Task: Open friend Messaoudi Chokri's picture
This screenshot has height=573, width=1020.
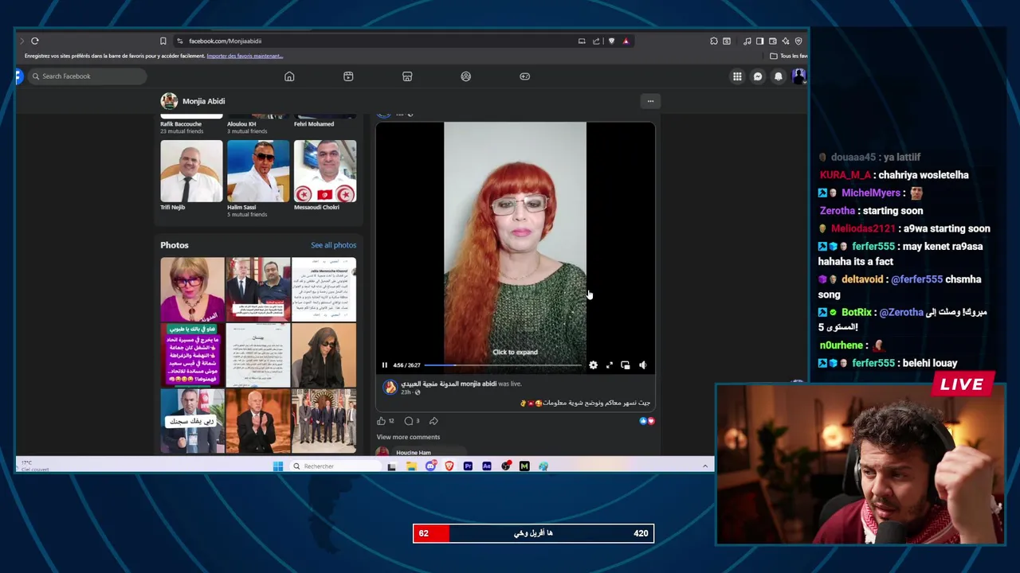Action: (325, 171)
